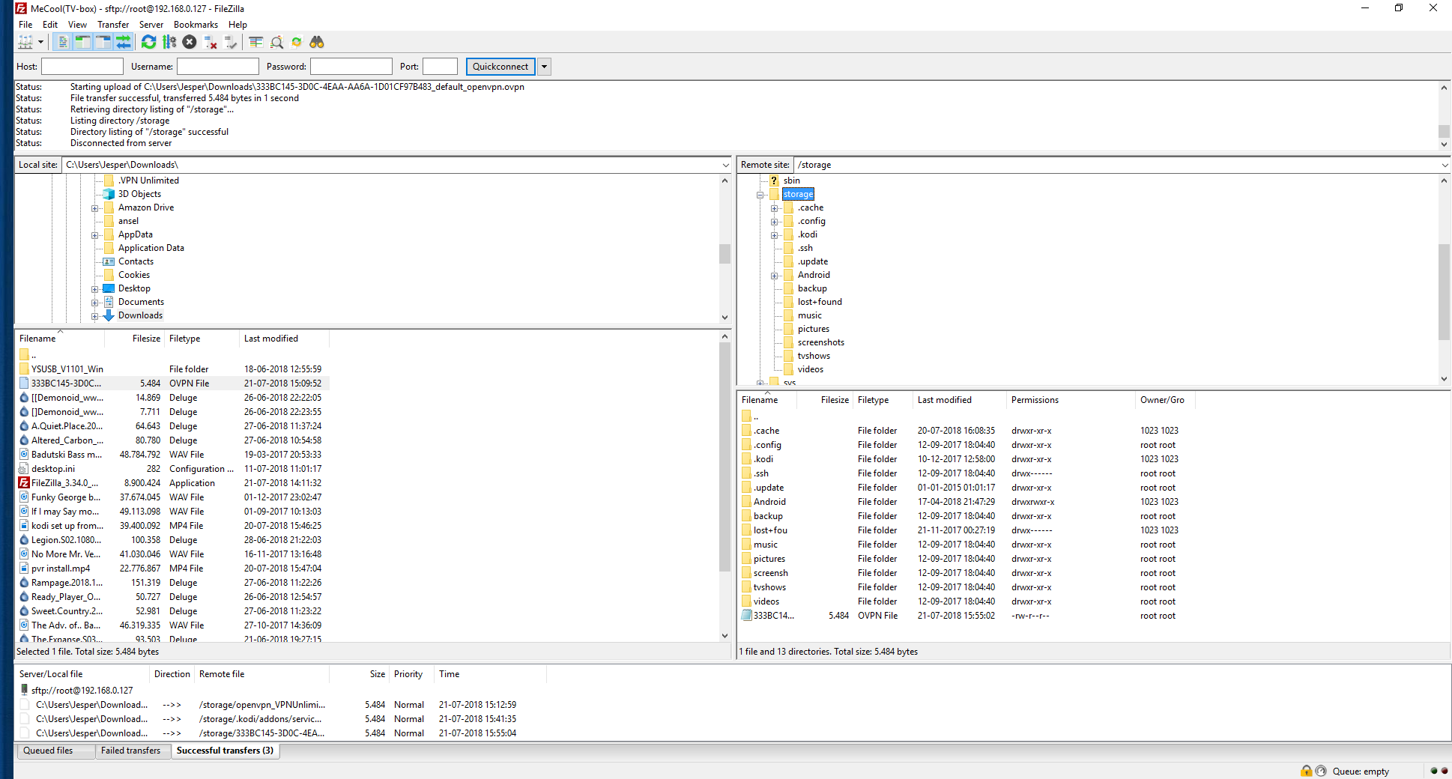
Task: Open the directory listing filters icon
Action: click(256, 43)
